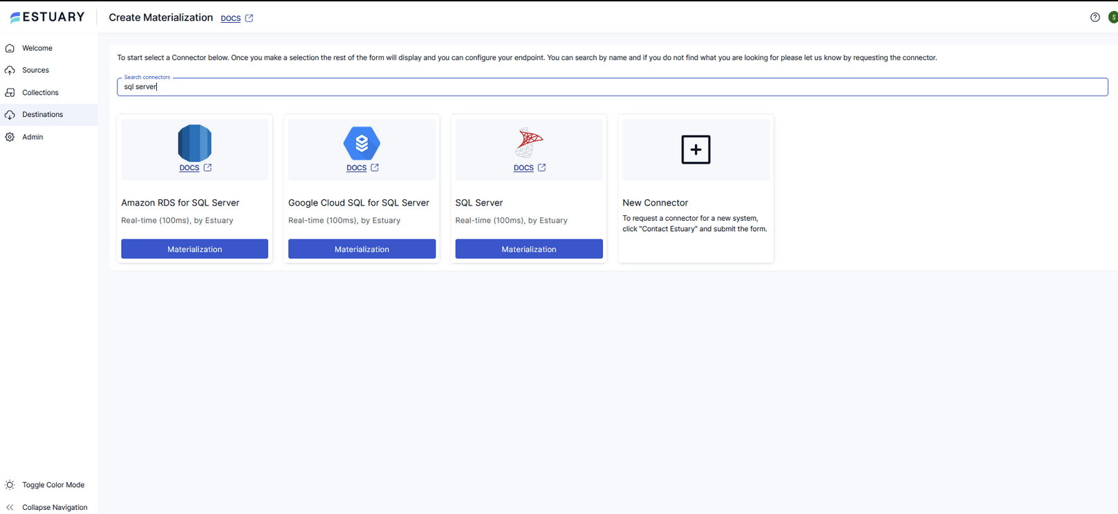Click the SQL Server red logo
This screenshot has height=514, width=1118.
point(529,143)
